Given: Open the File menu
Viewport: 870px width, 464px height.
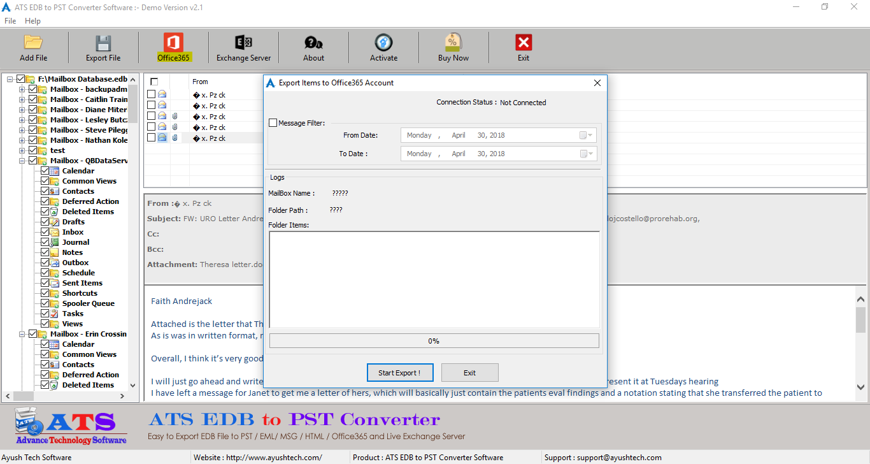Looking at the screenshot, I should coord(10,21).
